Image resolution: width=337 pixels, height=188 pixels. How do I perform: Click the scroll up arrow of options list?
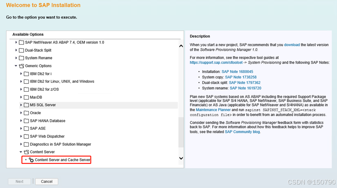[x=181, y=46]
